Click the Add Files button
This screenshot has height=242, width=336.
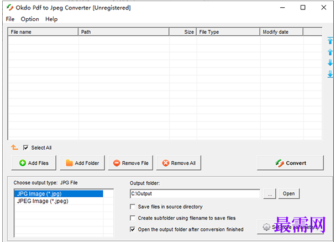point(34,163)
